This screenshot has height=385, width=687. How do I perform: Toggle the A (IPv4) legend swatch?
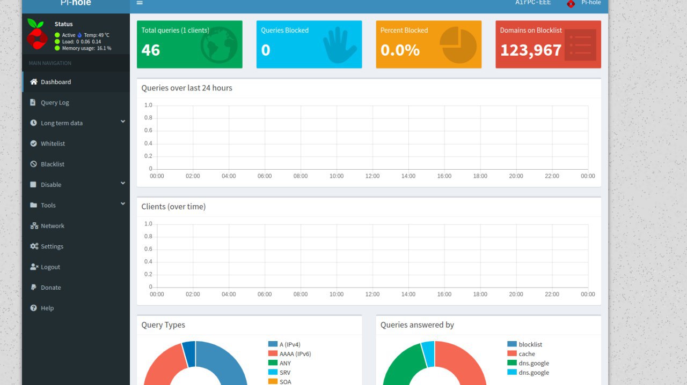pyautogui.click(x=273, y=344)
